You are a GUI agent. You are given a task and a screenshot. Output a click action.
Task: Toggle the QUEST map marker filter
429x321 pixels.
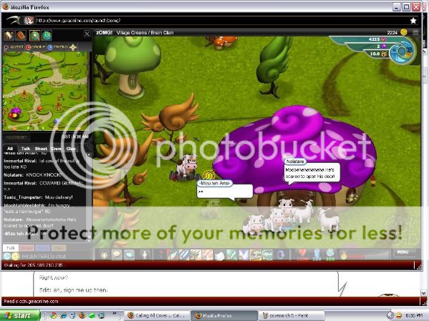[x=14, y=47]
